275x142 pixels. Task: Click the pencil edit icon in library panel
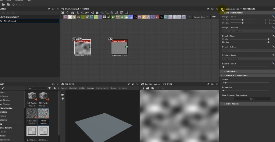pyautogui.click(x=3, y=88)
